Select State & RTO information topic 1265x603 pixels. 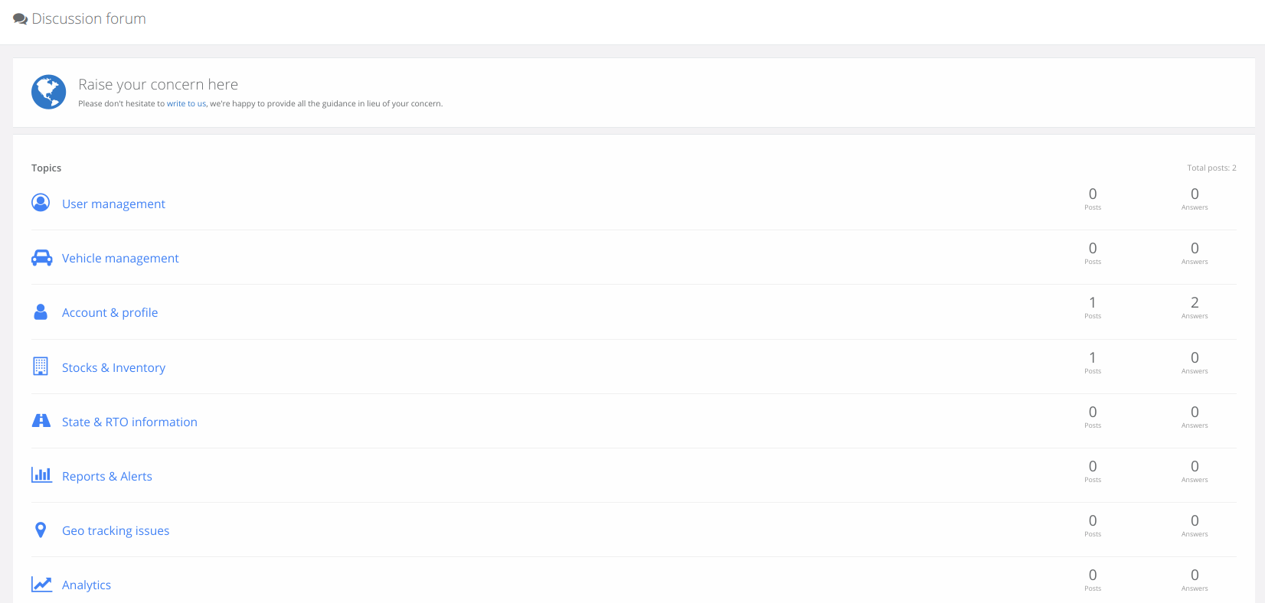[129, 422]
